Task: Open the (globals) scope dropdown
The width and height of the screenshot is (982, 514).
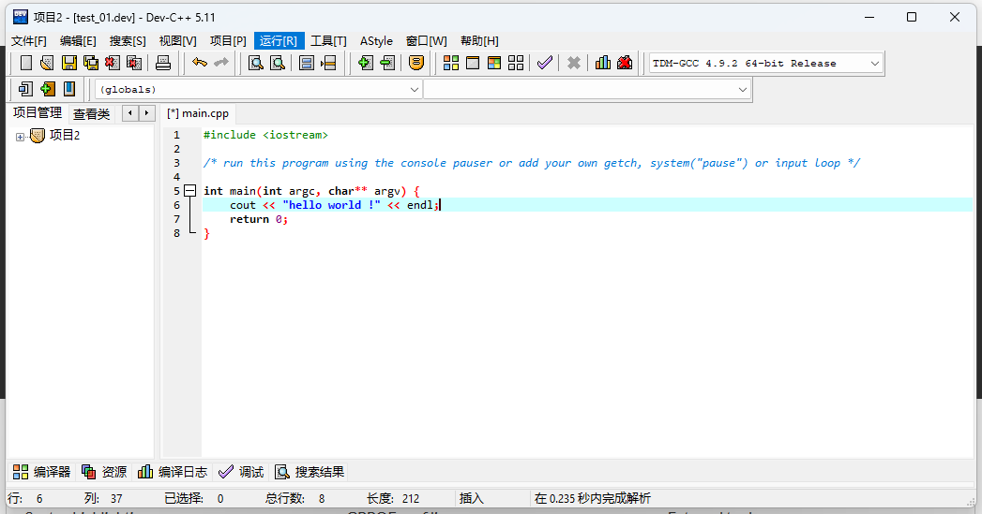Action: tap(415, 89)
